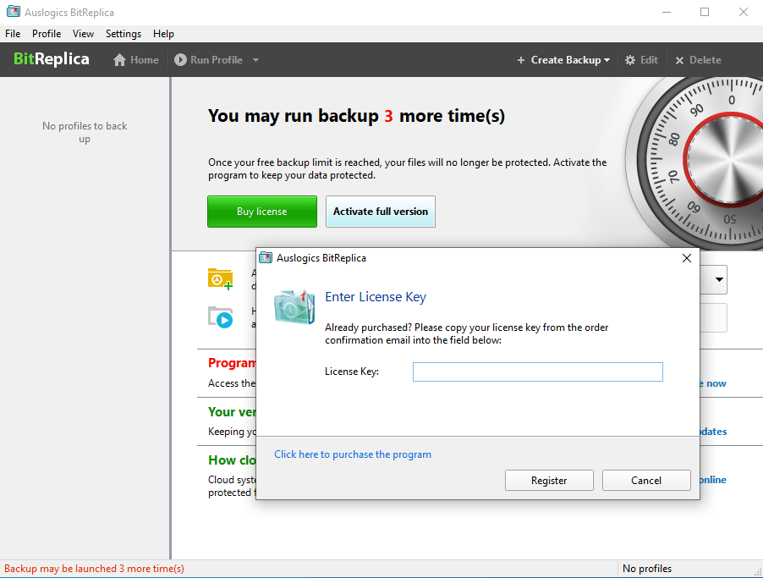The width and height of the screenshot is (763, 578).
Task: Minimize the BitReplica window
Action: coord(667,12)
